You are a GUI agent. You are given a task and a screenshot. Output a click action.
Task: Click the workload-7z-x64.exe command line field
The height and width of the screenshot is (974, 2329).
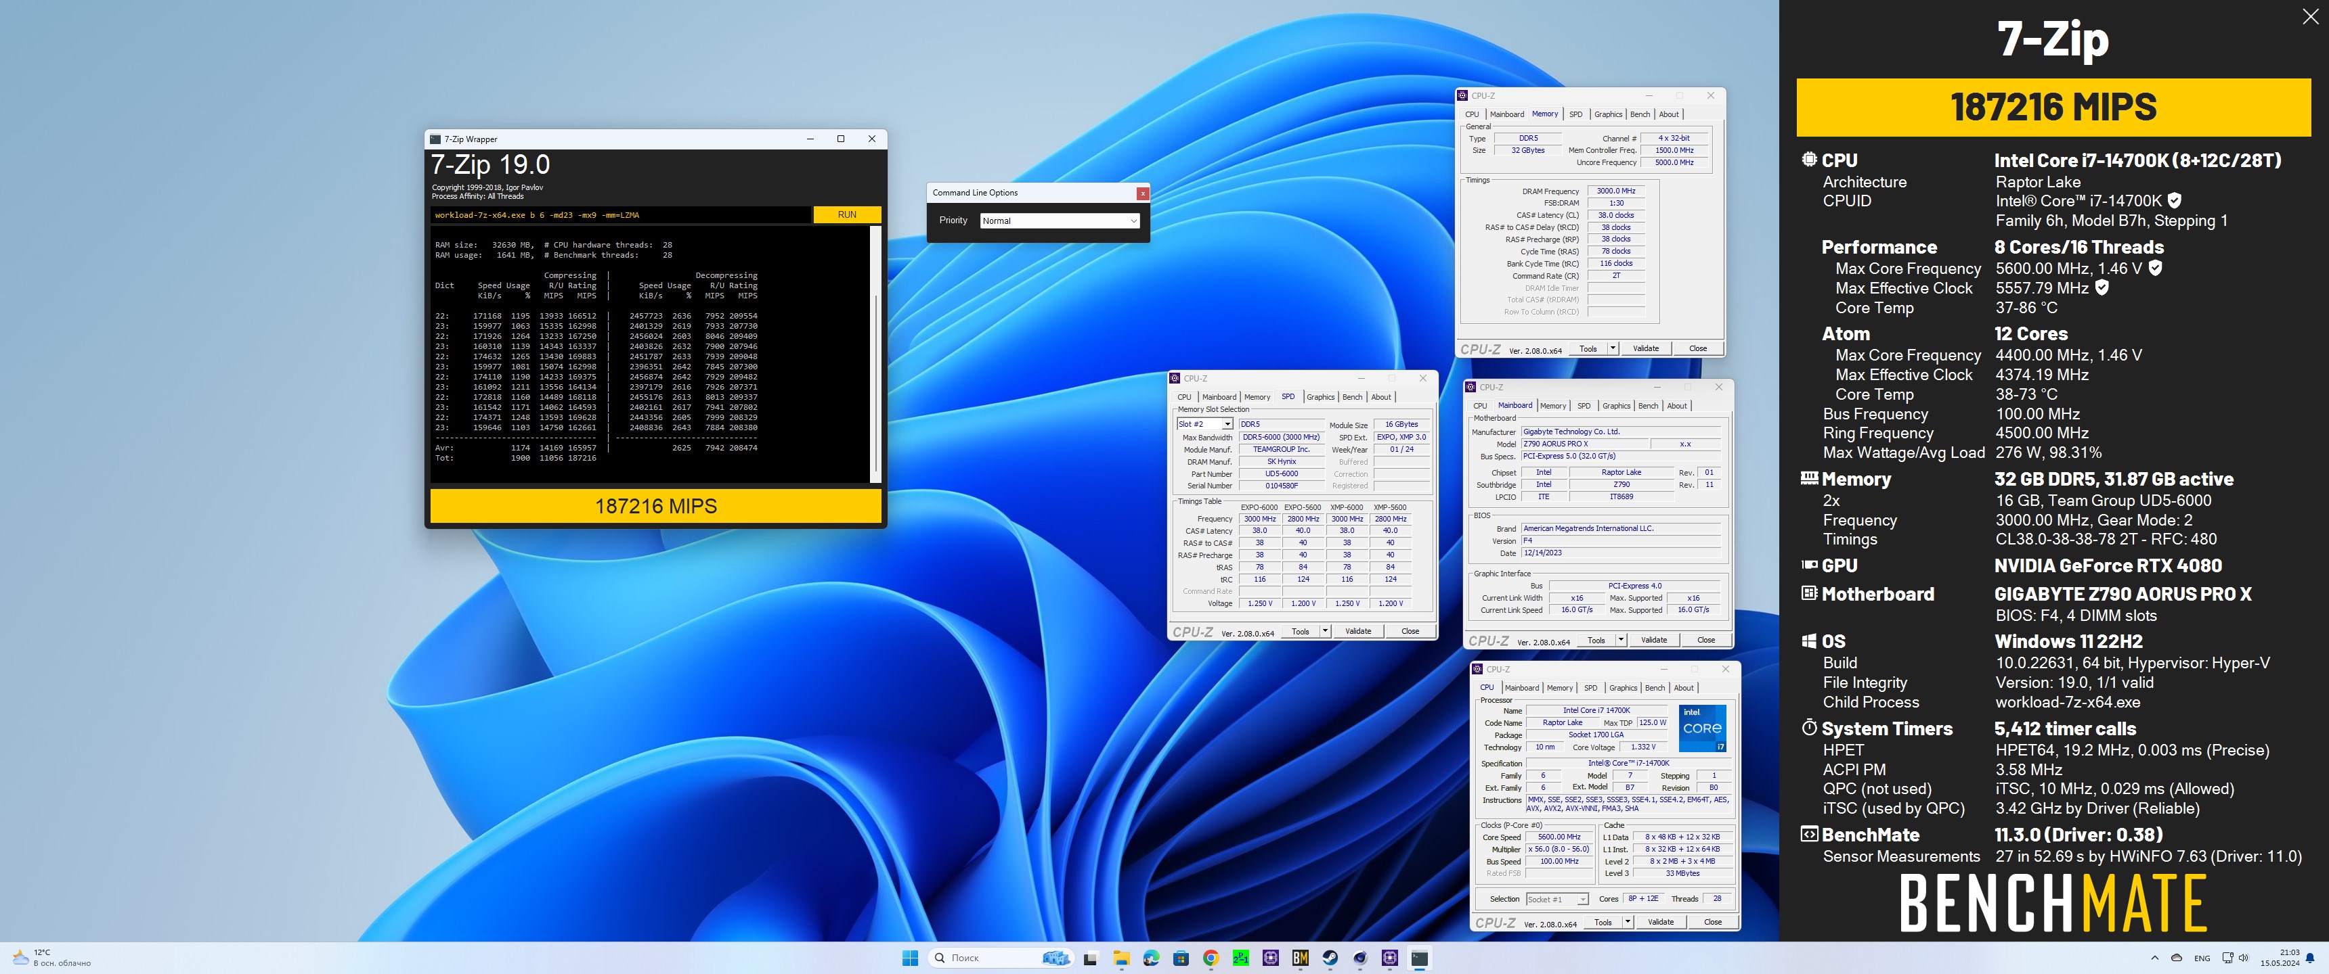point(621,215)
